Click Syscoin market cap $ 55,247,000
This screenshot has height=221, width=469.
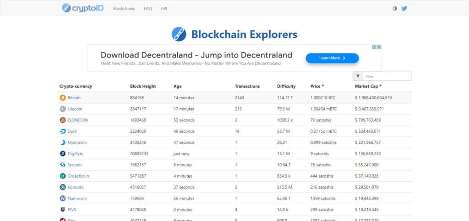367,165
